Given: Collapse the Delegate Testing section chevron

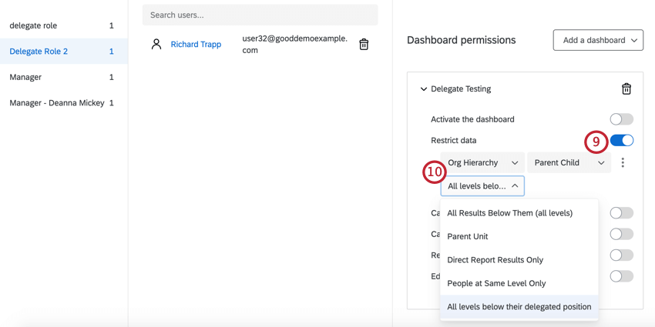Looking at the screenshot, I should point(424,89).
